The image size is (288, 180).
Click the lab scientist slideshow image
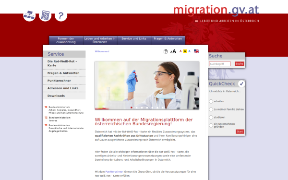147,85
